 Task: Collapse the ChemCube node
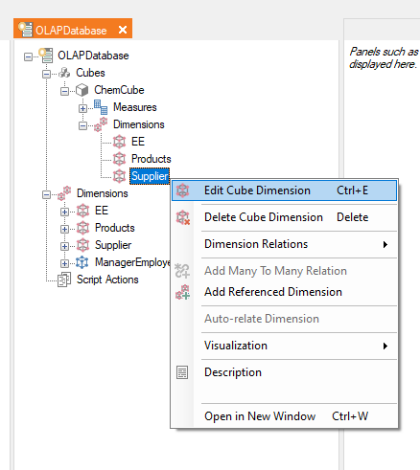pyautogui.click(x=64, y=91)
